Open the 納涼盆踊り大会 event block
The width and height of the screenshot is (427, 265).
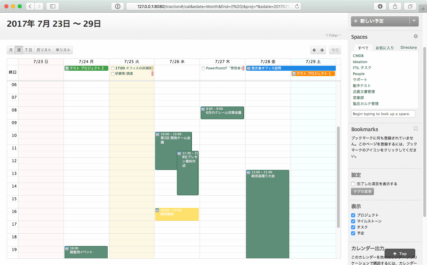268,214
